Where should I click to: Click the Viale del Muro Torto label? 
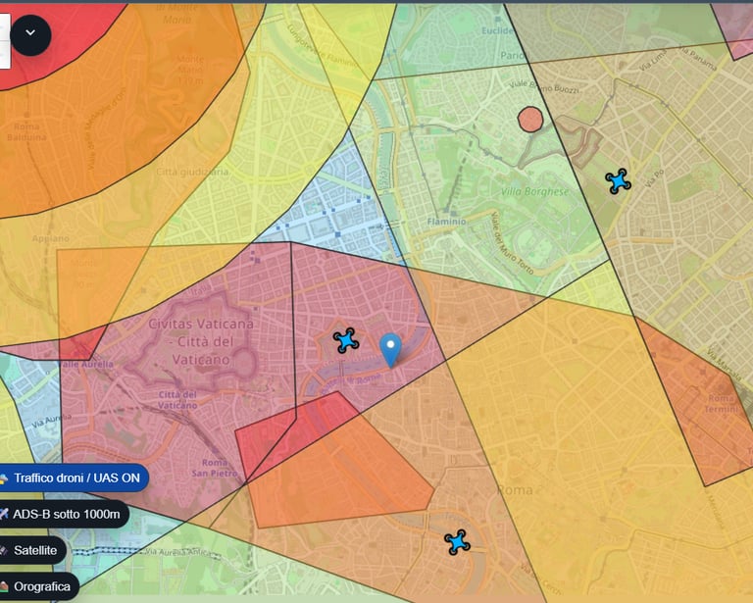(x=512, y=242)
